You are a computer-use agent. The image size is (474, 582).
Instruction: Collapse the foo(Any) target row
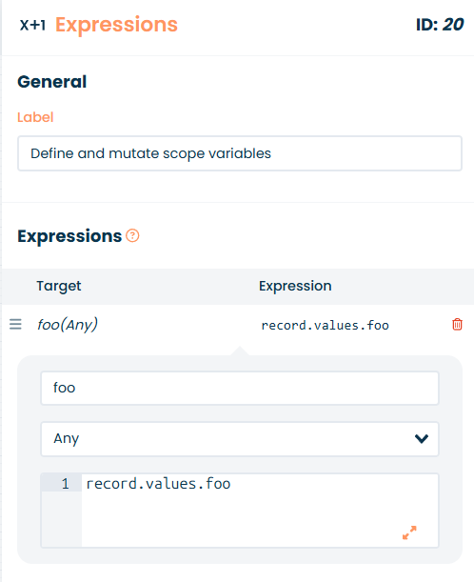(68, 325)
